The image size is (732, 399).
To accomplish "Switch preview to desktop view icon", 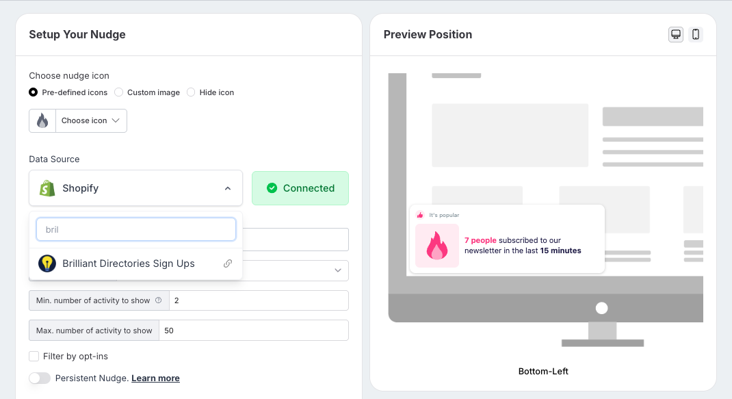I will (x=675, y=34).
